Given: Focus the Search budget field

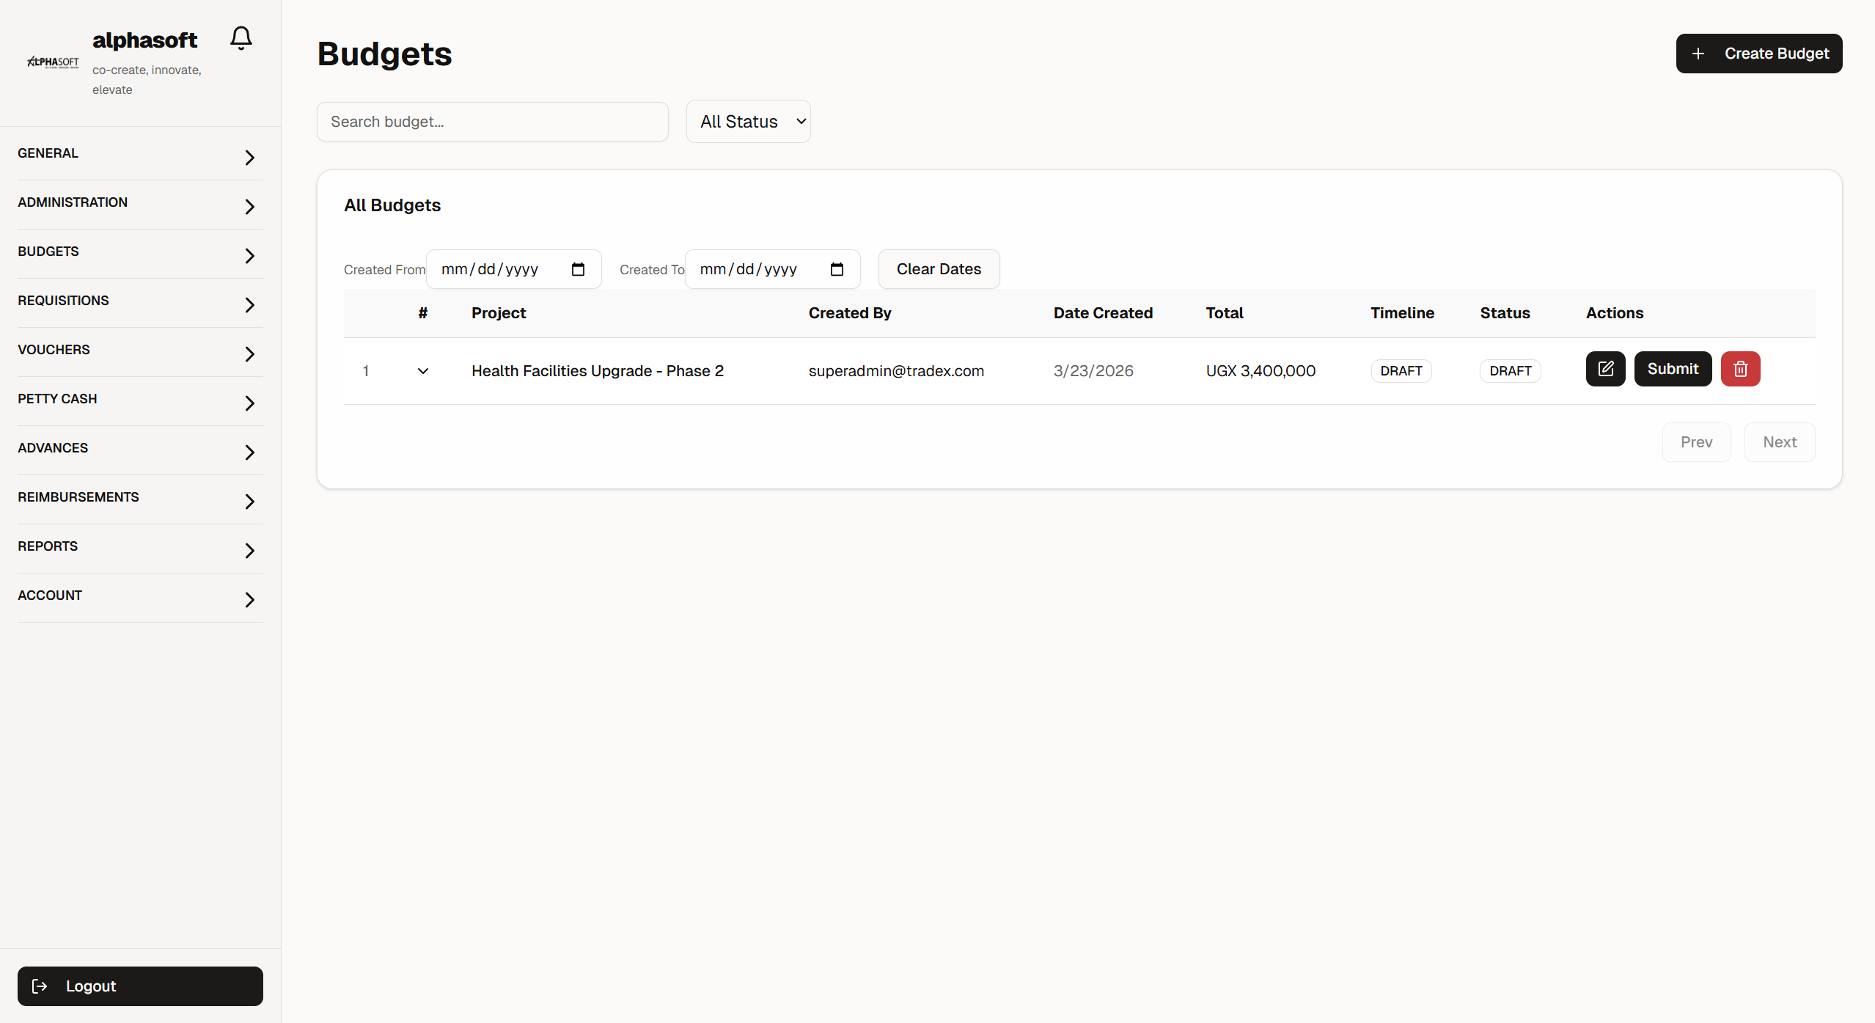Looking at the screenshot, I should (492, 122).
